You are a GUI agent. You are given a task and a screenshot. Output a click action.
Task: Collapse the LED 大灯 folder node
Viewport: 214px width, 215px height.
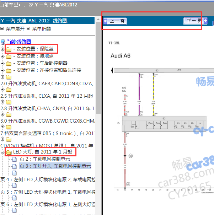(x=2, y=152)
